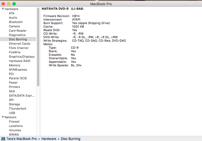202x141 pixels.
Task: Click the MacBook Pro window title
Action: (101, 4)
